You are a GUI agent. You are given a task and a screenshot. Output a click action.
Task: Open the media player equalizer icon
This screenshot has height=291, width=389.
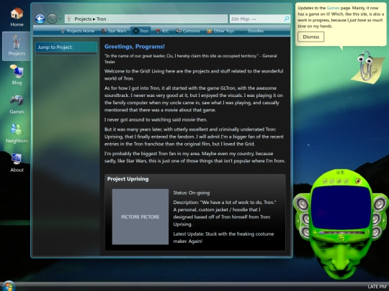[315, 231]
